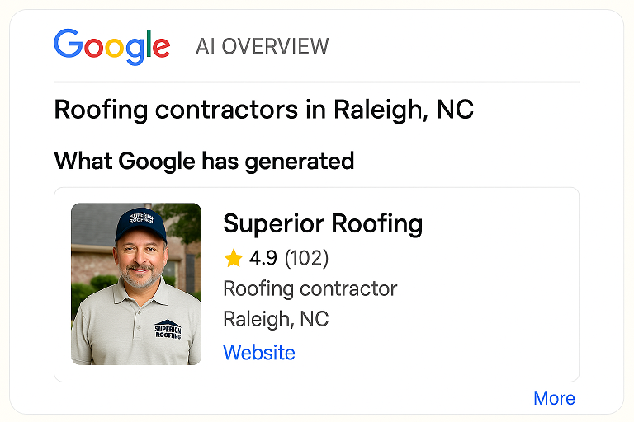The width and height of the screenshot is (634, 422).
Task: Click the green l in the Google logo
Action: tap(148, 45)
